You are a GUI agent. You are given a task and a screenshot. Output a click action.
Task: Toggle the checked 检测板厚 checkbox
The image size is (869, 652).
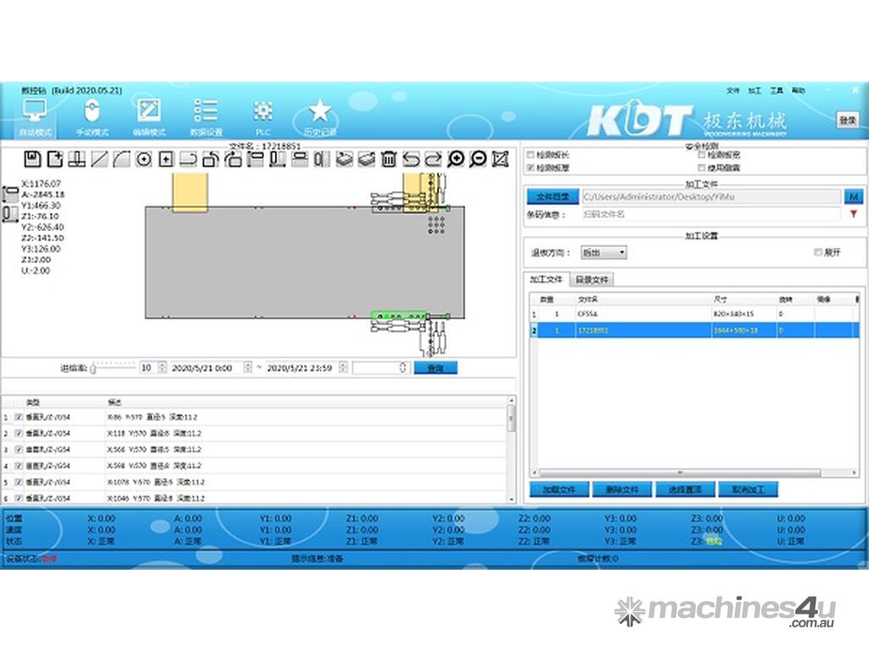pyautogui.click(x=531, y=168)
